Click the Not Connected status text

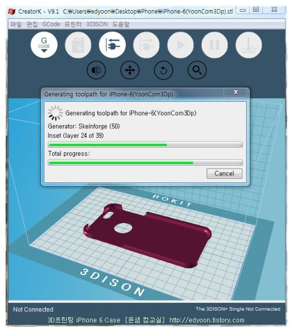pyautogui.click(x=33, y=310)
